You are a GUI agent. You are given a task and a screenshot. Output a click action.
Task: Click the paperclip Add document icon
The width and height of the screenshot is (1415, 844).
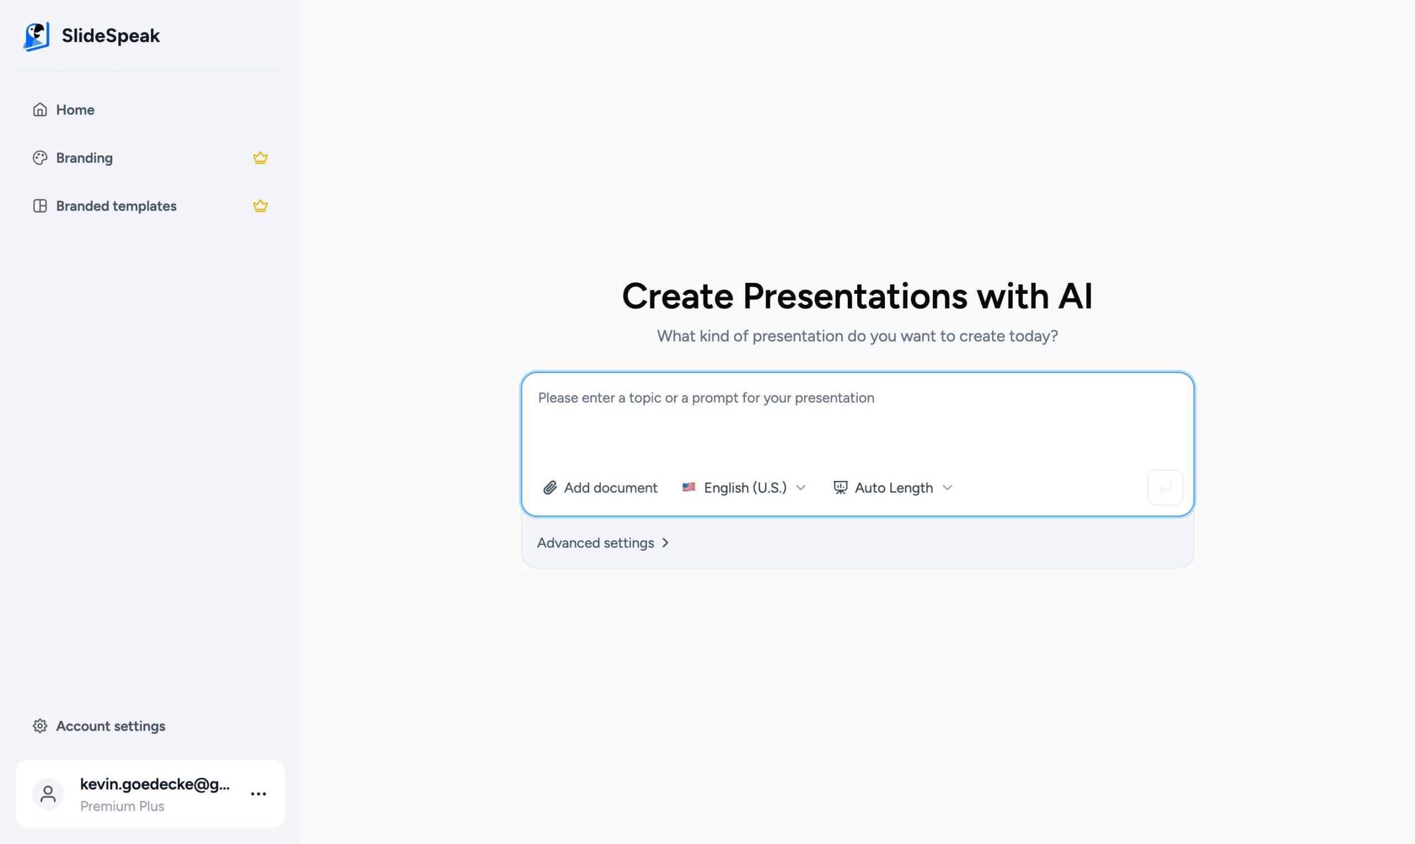(549, 487)
